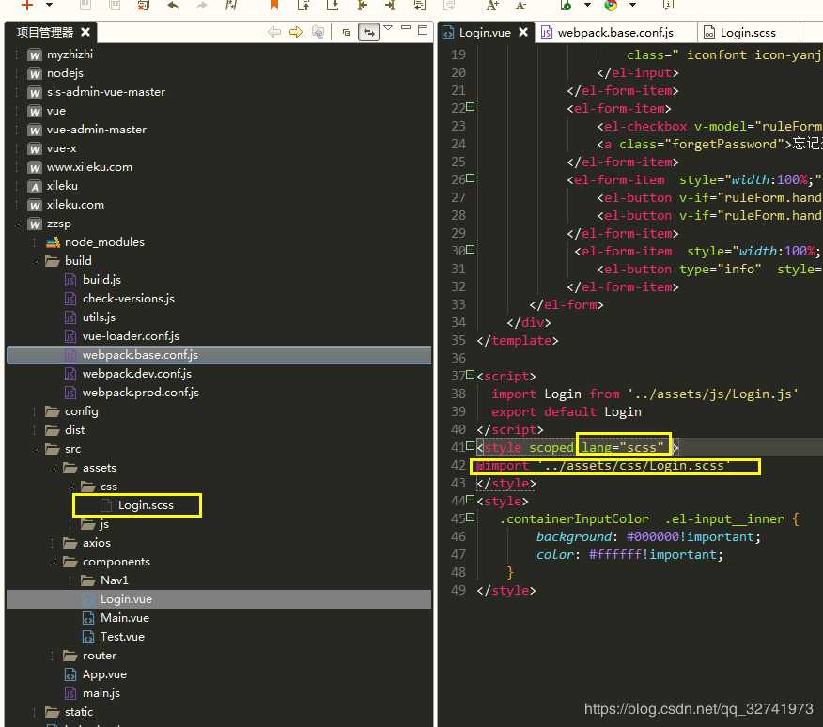Open the project panel view menu triangle
The height and width of the screenshot is (727, 823).
pyautogui.click(x=388, y=28)
